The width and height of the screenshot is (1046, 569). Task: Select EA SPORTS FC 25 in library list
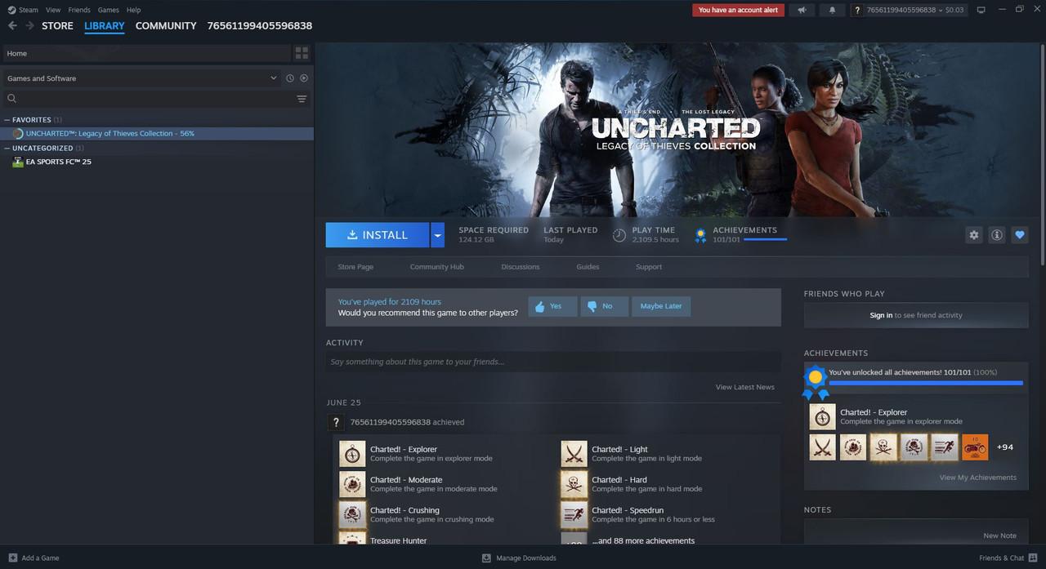pyautogui.click(x=157, y=162)
